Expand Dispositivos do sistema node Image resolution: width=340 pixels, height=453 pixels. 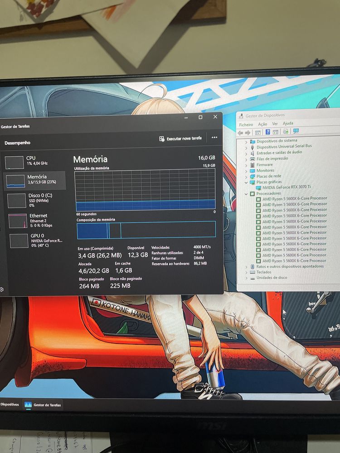pyautogui.click(x=246, y=142)
